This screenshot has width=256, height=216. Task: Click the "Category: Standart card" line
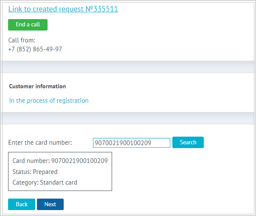(x=45, y=182)
